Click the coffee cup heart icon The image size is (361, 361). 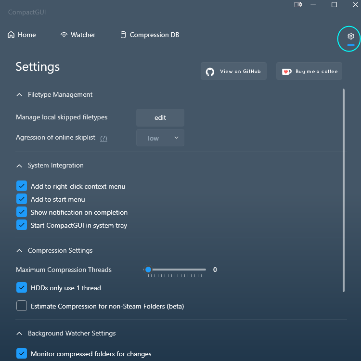pyautogui.click(x=287, y=72)
